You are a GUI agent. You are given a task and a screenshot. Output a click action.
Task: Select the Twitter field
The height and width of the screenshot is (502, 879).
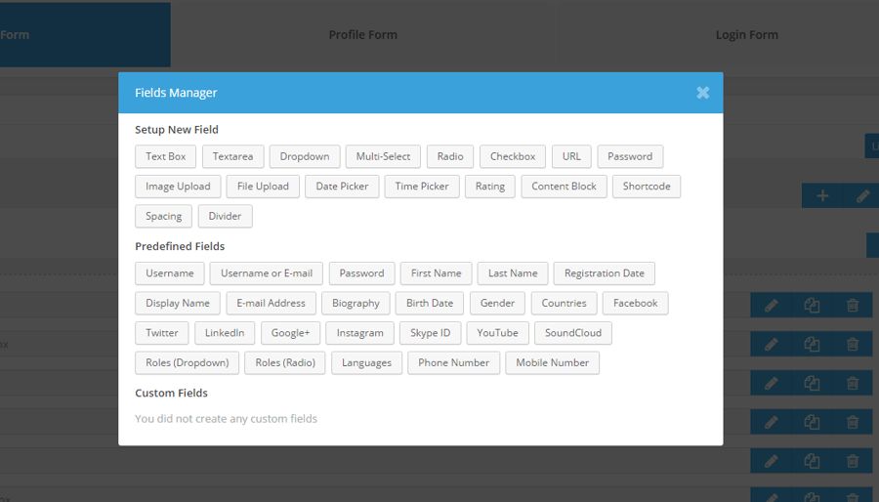161,333
